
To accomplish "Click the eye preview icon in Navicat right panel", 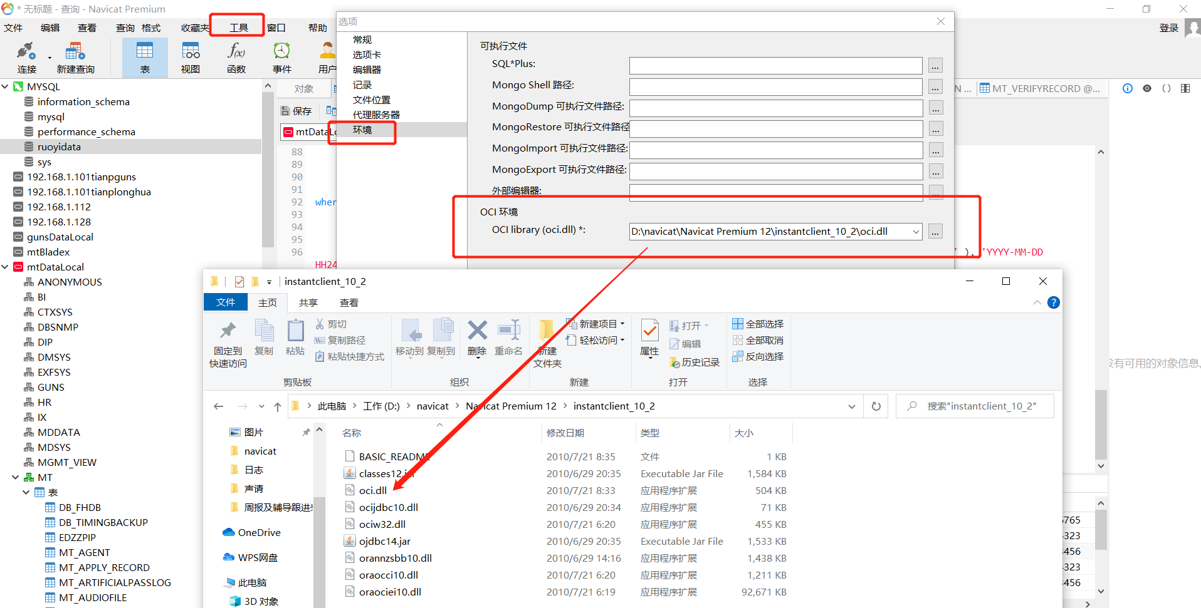I will [1147, 88].
